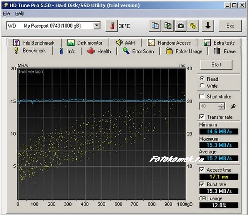This screenshot has height=215, width=248.
Task: Click the 36°C temperature reading
Action: pyautogui.click(x=124, y=26)
